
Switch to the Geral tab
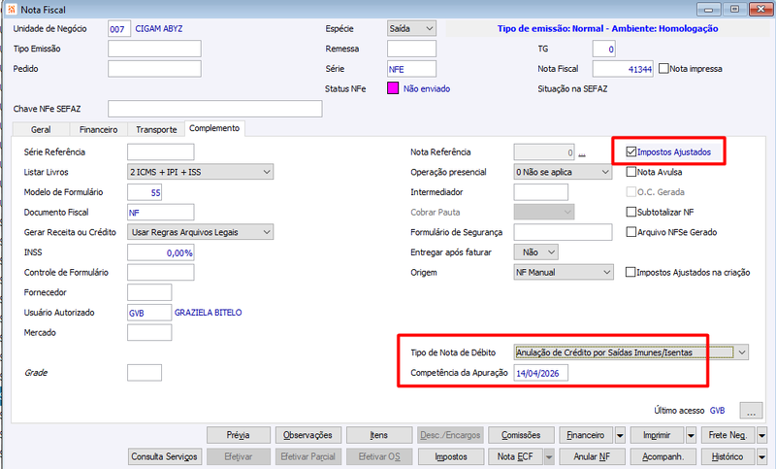41,129
